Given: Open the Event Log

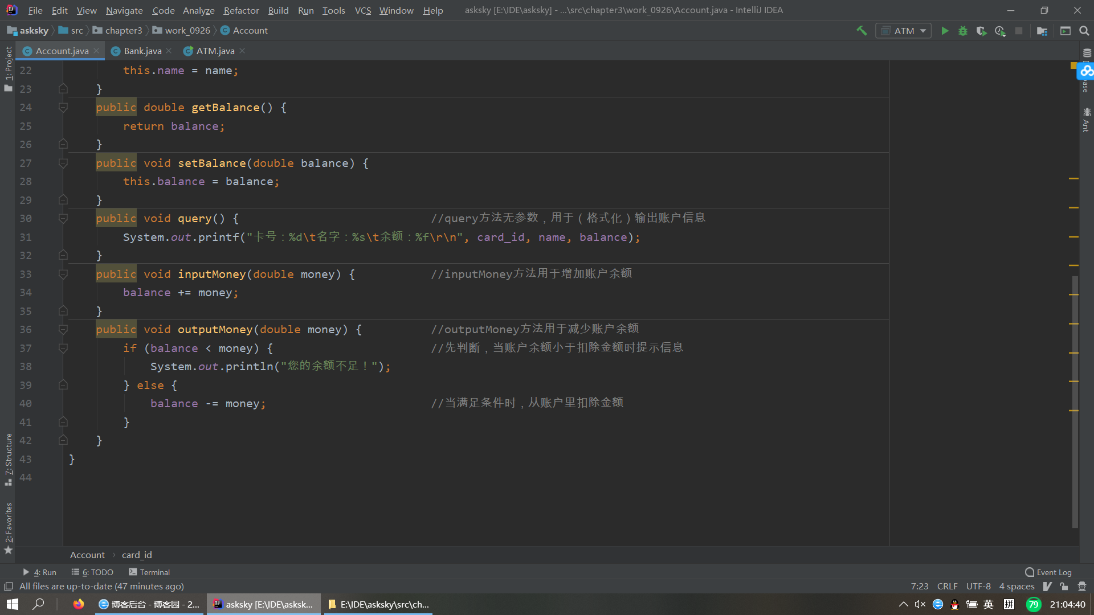Looking at the screenshot, I should tap(1048, 572).
